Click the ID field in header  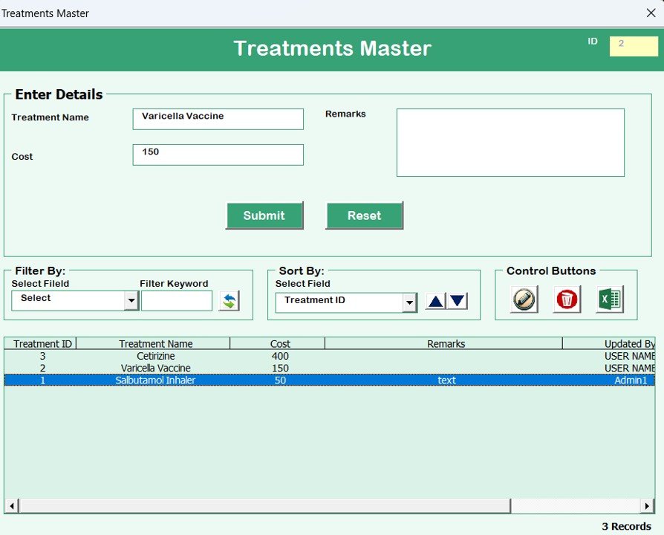click(634, 46)
